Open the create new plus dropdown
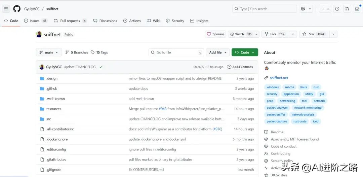The image size is (363, 177). (x=325, y=9)
